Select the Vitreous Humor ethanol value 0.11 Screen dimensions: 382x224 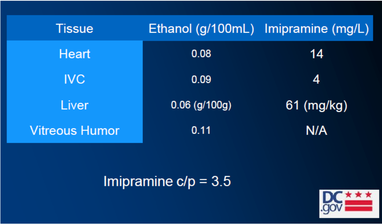tap(201, 131)
